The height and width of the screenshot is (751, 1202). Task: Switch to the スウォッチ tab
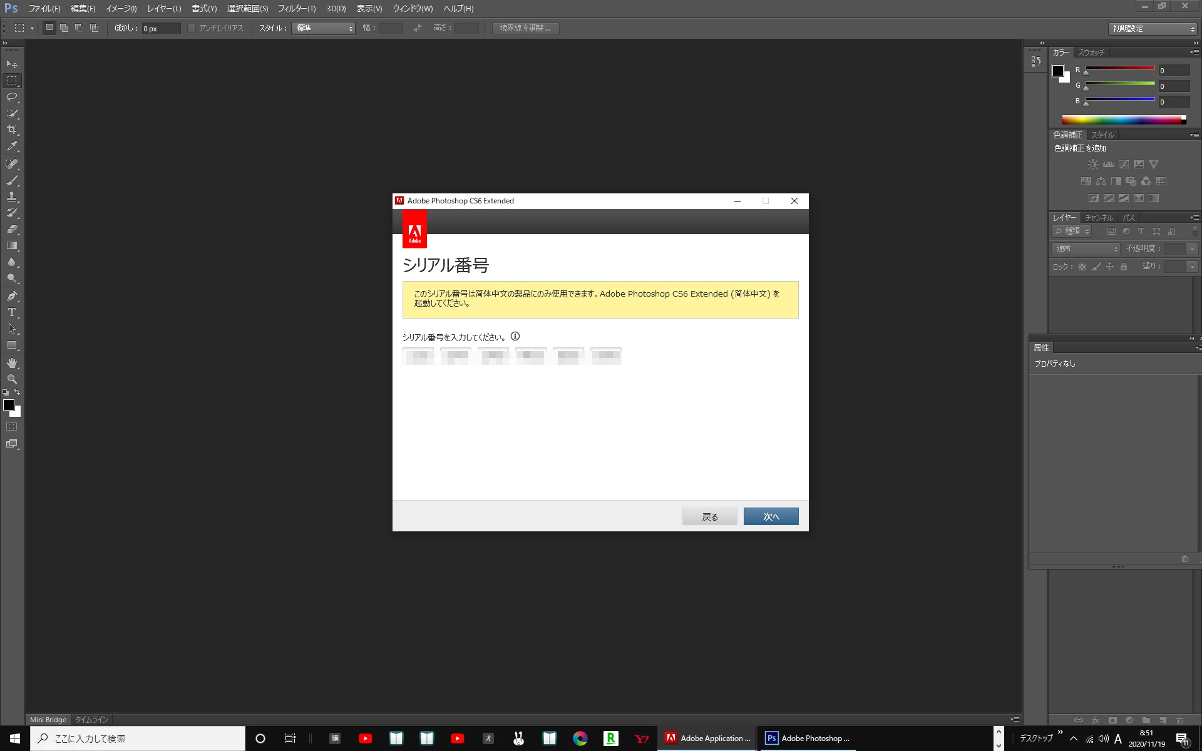[1091, 53]
